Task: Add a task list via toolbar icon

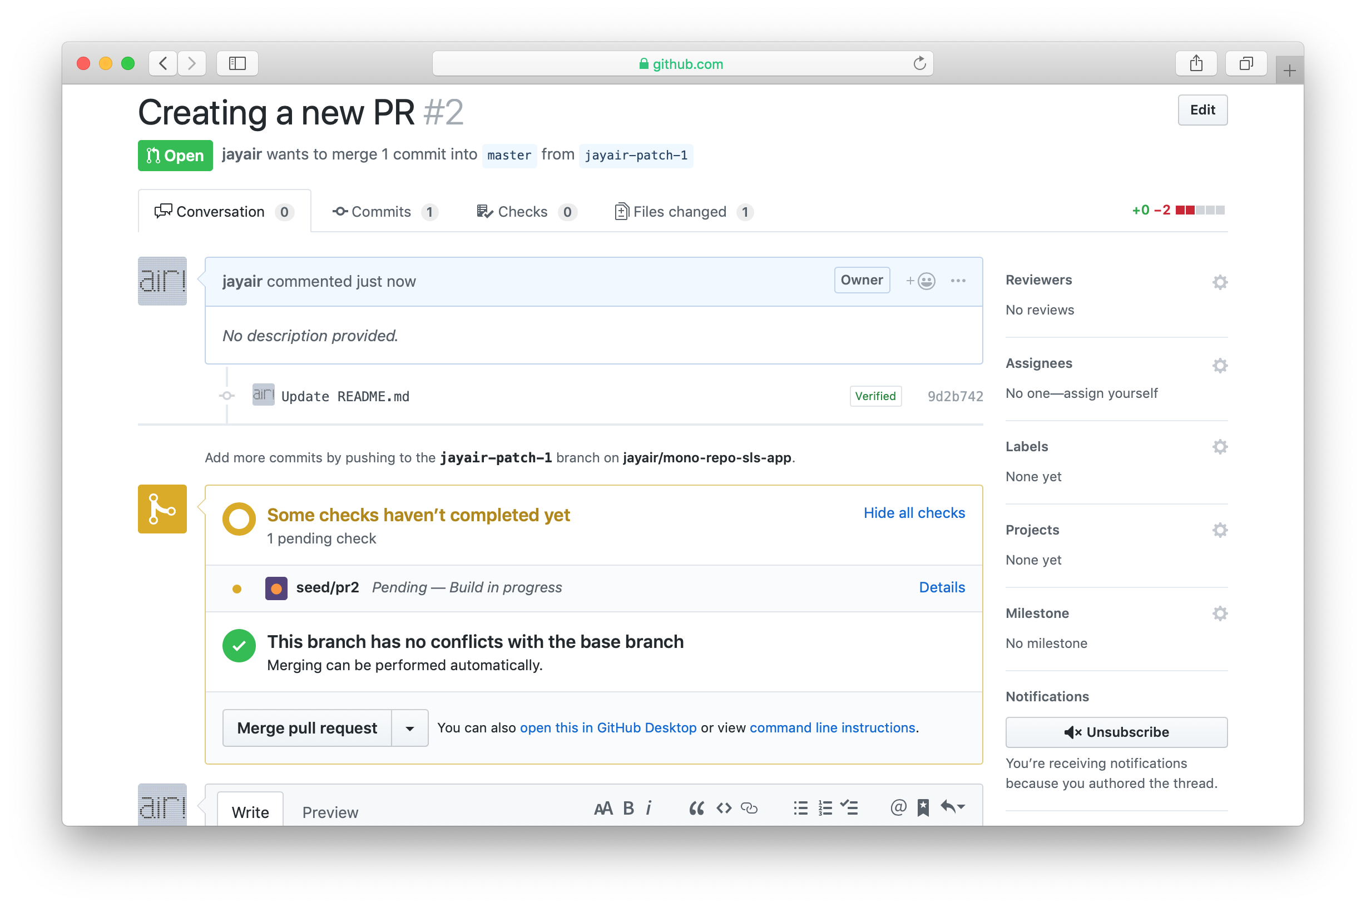Action: click(x=850, y=808)
